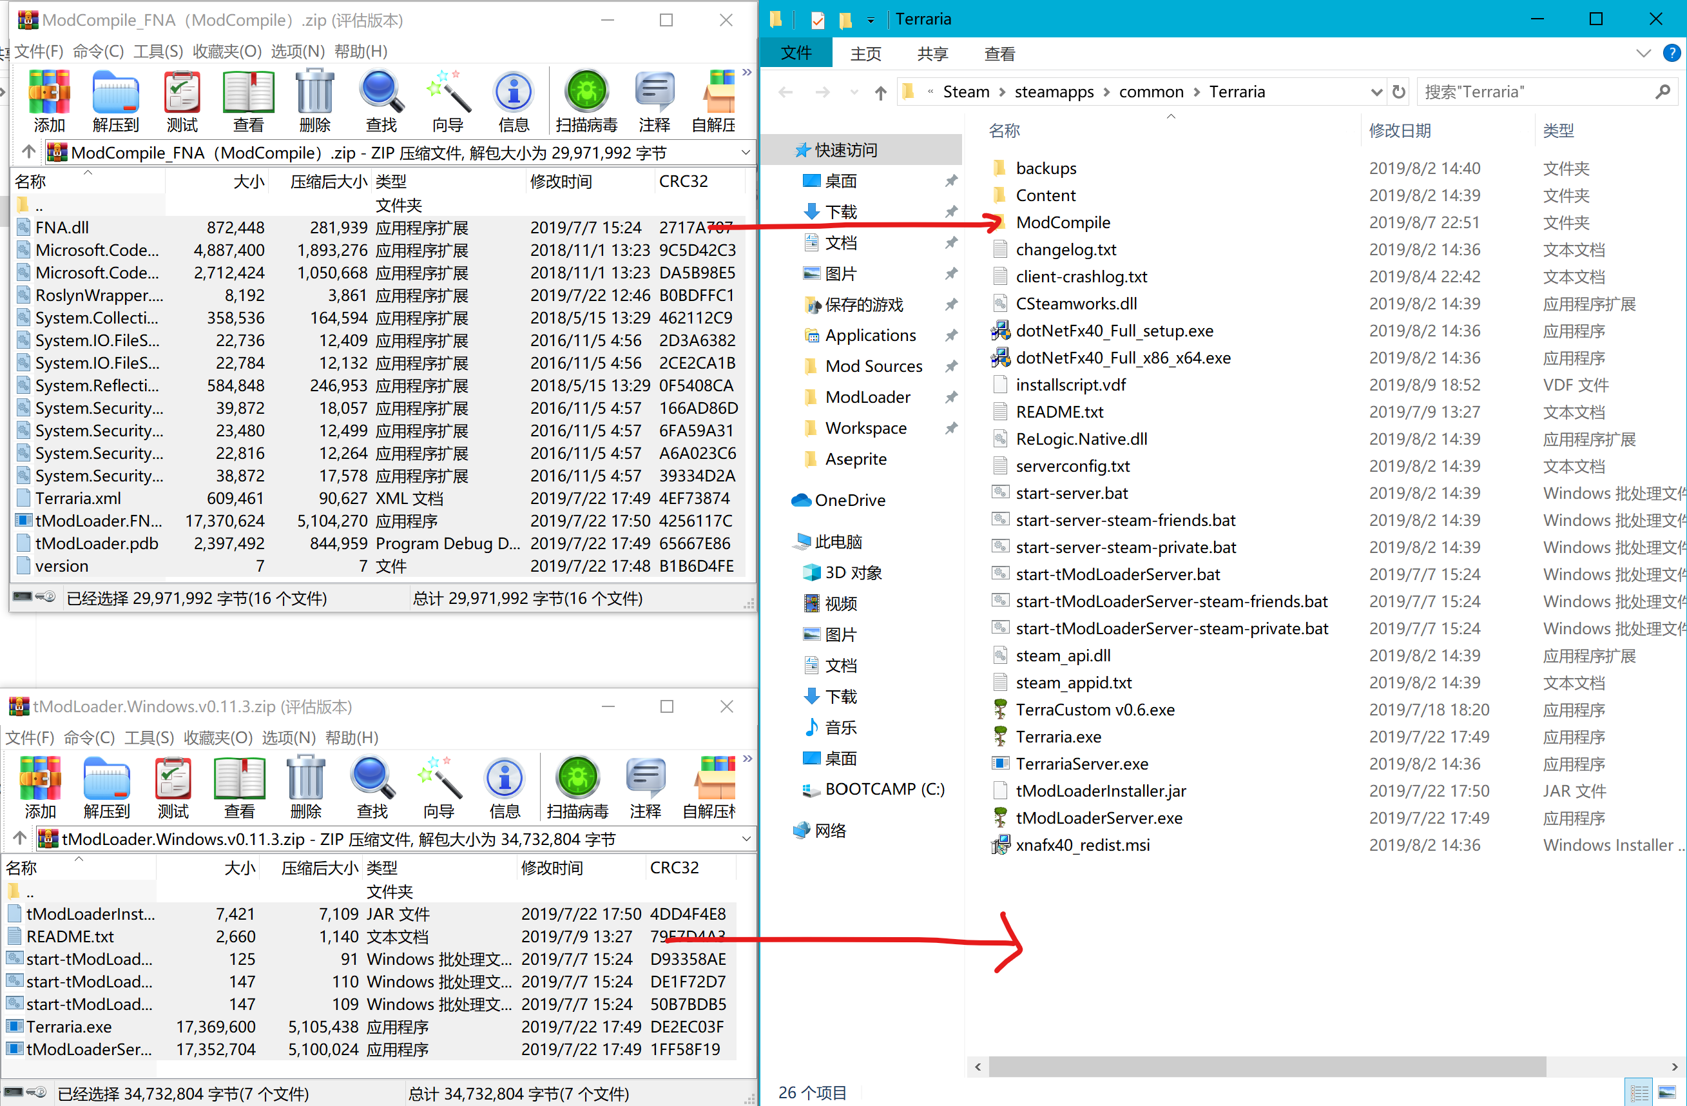
Task: Show more toolbar buttons in ModCompile_FNA window
Action: pos(746,72)
